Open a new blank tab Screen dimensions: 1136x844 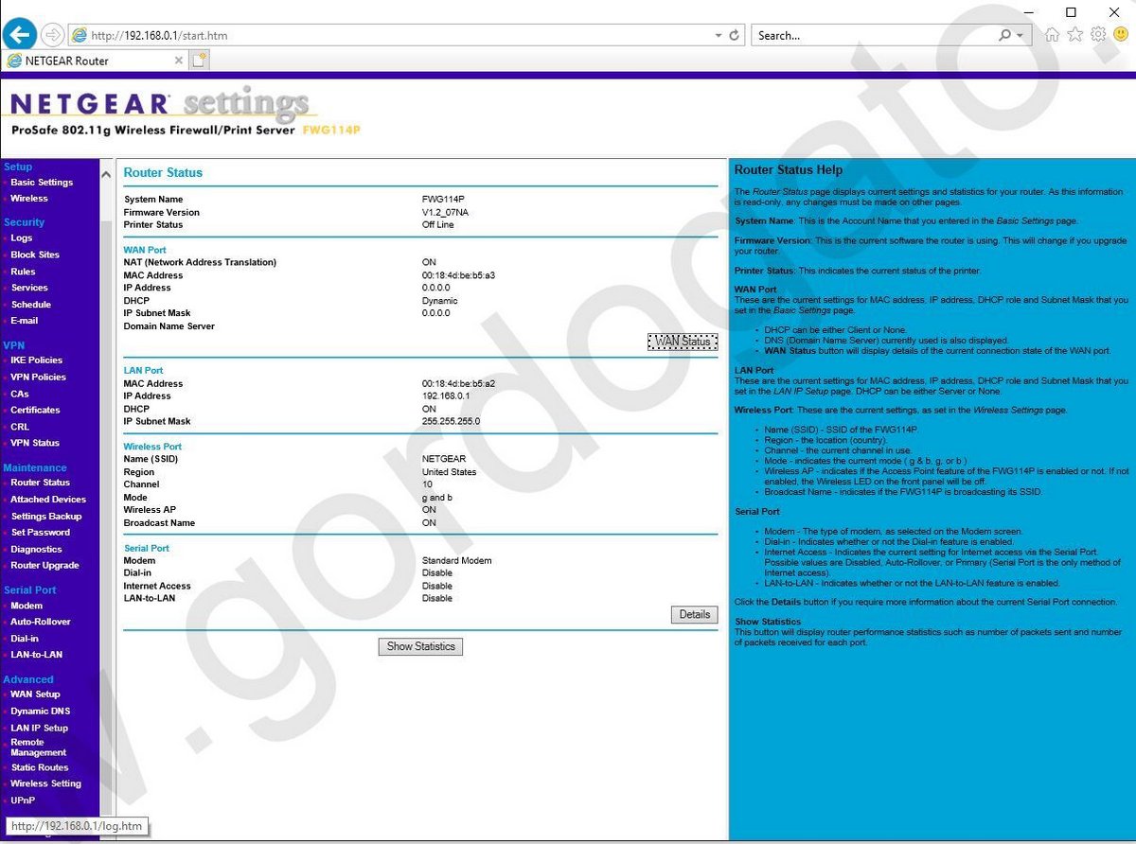coord(199,61)
